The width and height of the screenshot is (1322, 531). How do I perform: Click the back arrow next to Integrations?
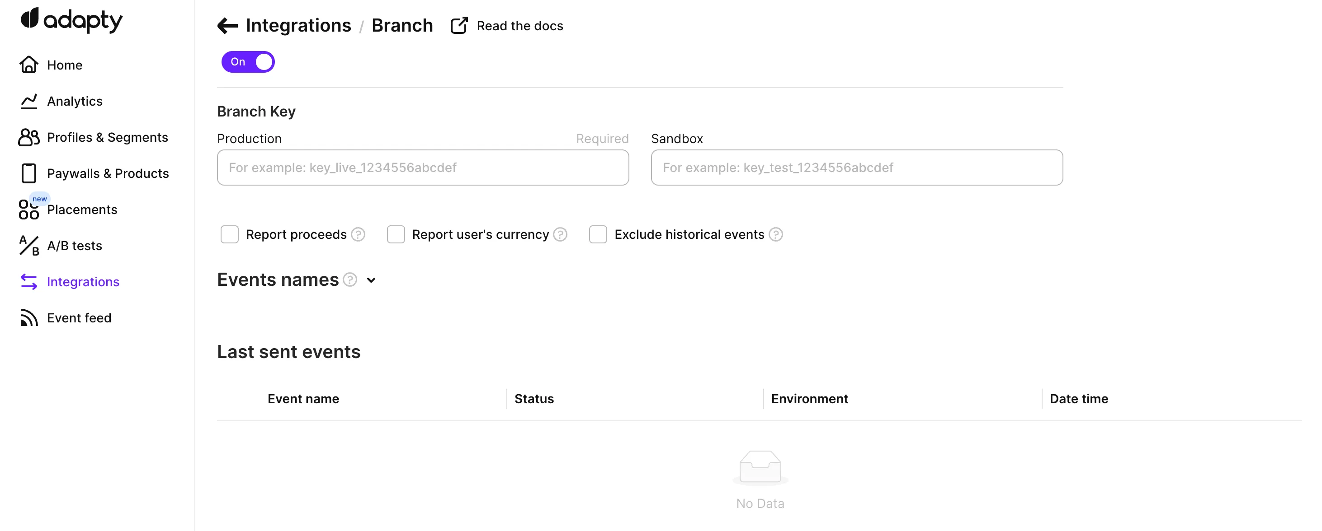227,26
